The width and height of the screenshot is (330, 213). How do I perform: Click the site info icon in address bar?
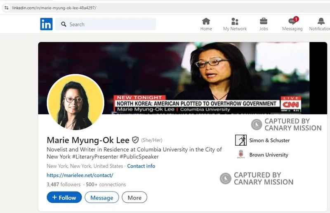tap(7, 8)
